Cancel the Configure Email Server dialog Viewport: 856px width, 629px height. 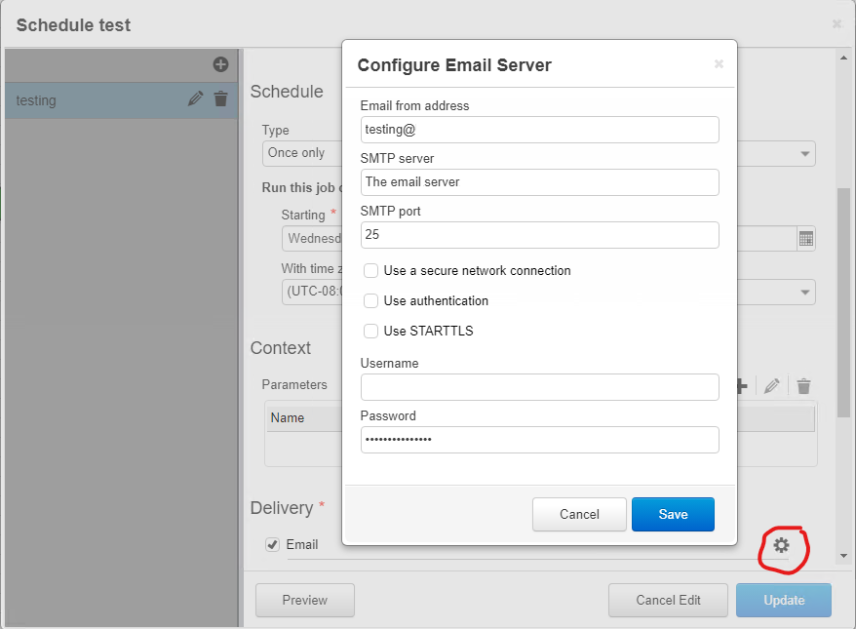579,515
